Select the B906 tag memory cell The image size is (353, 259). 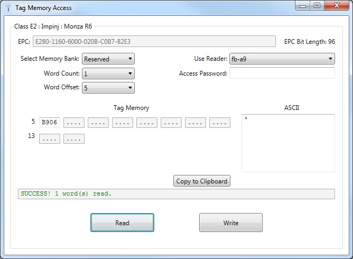tap(50, 123)
